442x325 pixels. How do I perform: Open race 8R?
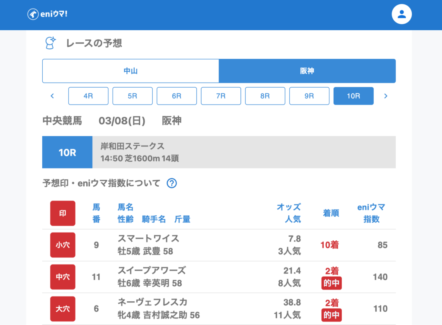265,96
